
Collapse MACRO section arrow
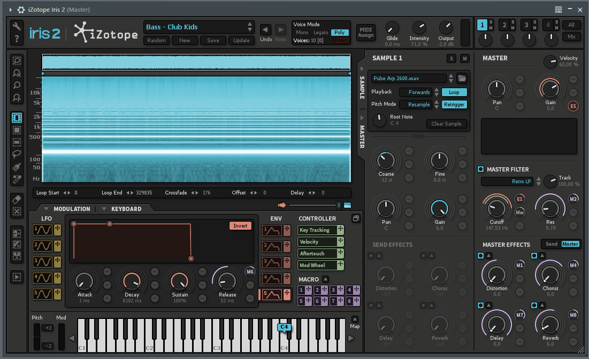(x=325, y=279)
